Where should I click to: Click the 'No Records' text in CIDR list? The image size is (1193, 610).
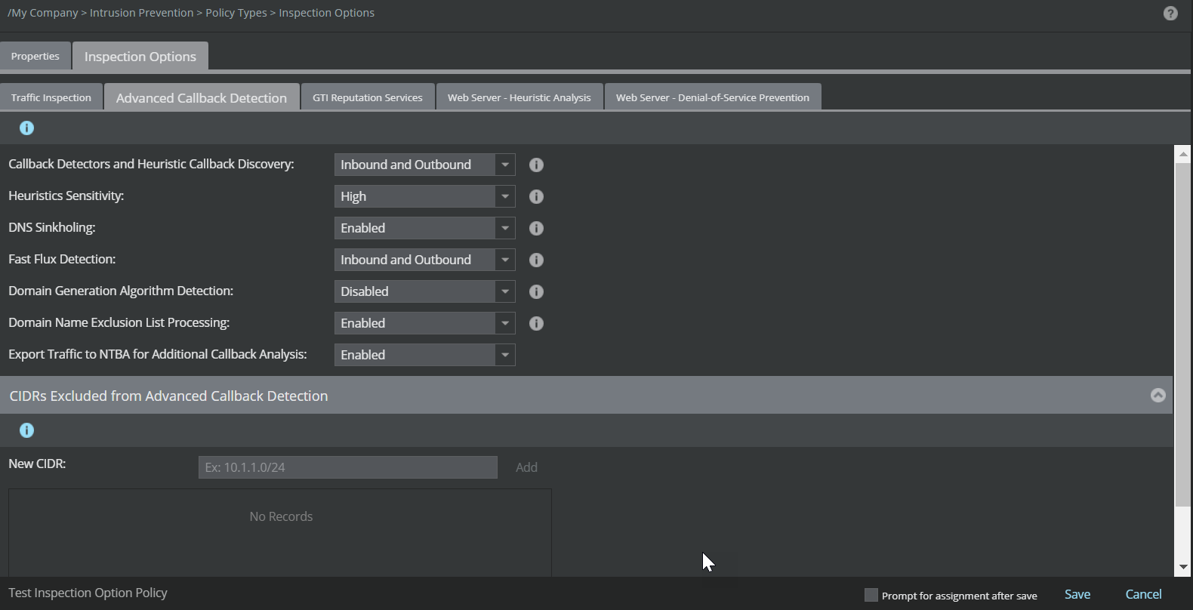click(x=281, y=516)
